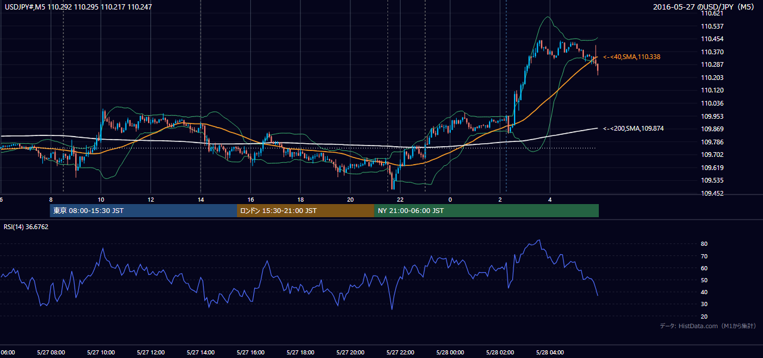Click the chart title '2016-05-27 のUSD/JPY (M5)'
The image size is (763, 358).
point(704,7)
